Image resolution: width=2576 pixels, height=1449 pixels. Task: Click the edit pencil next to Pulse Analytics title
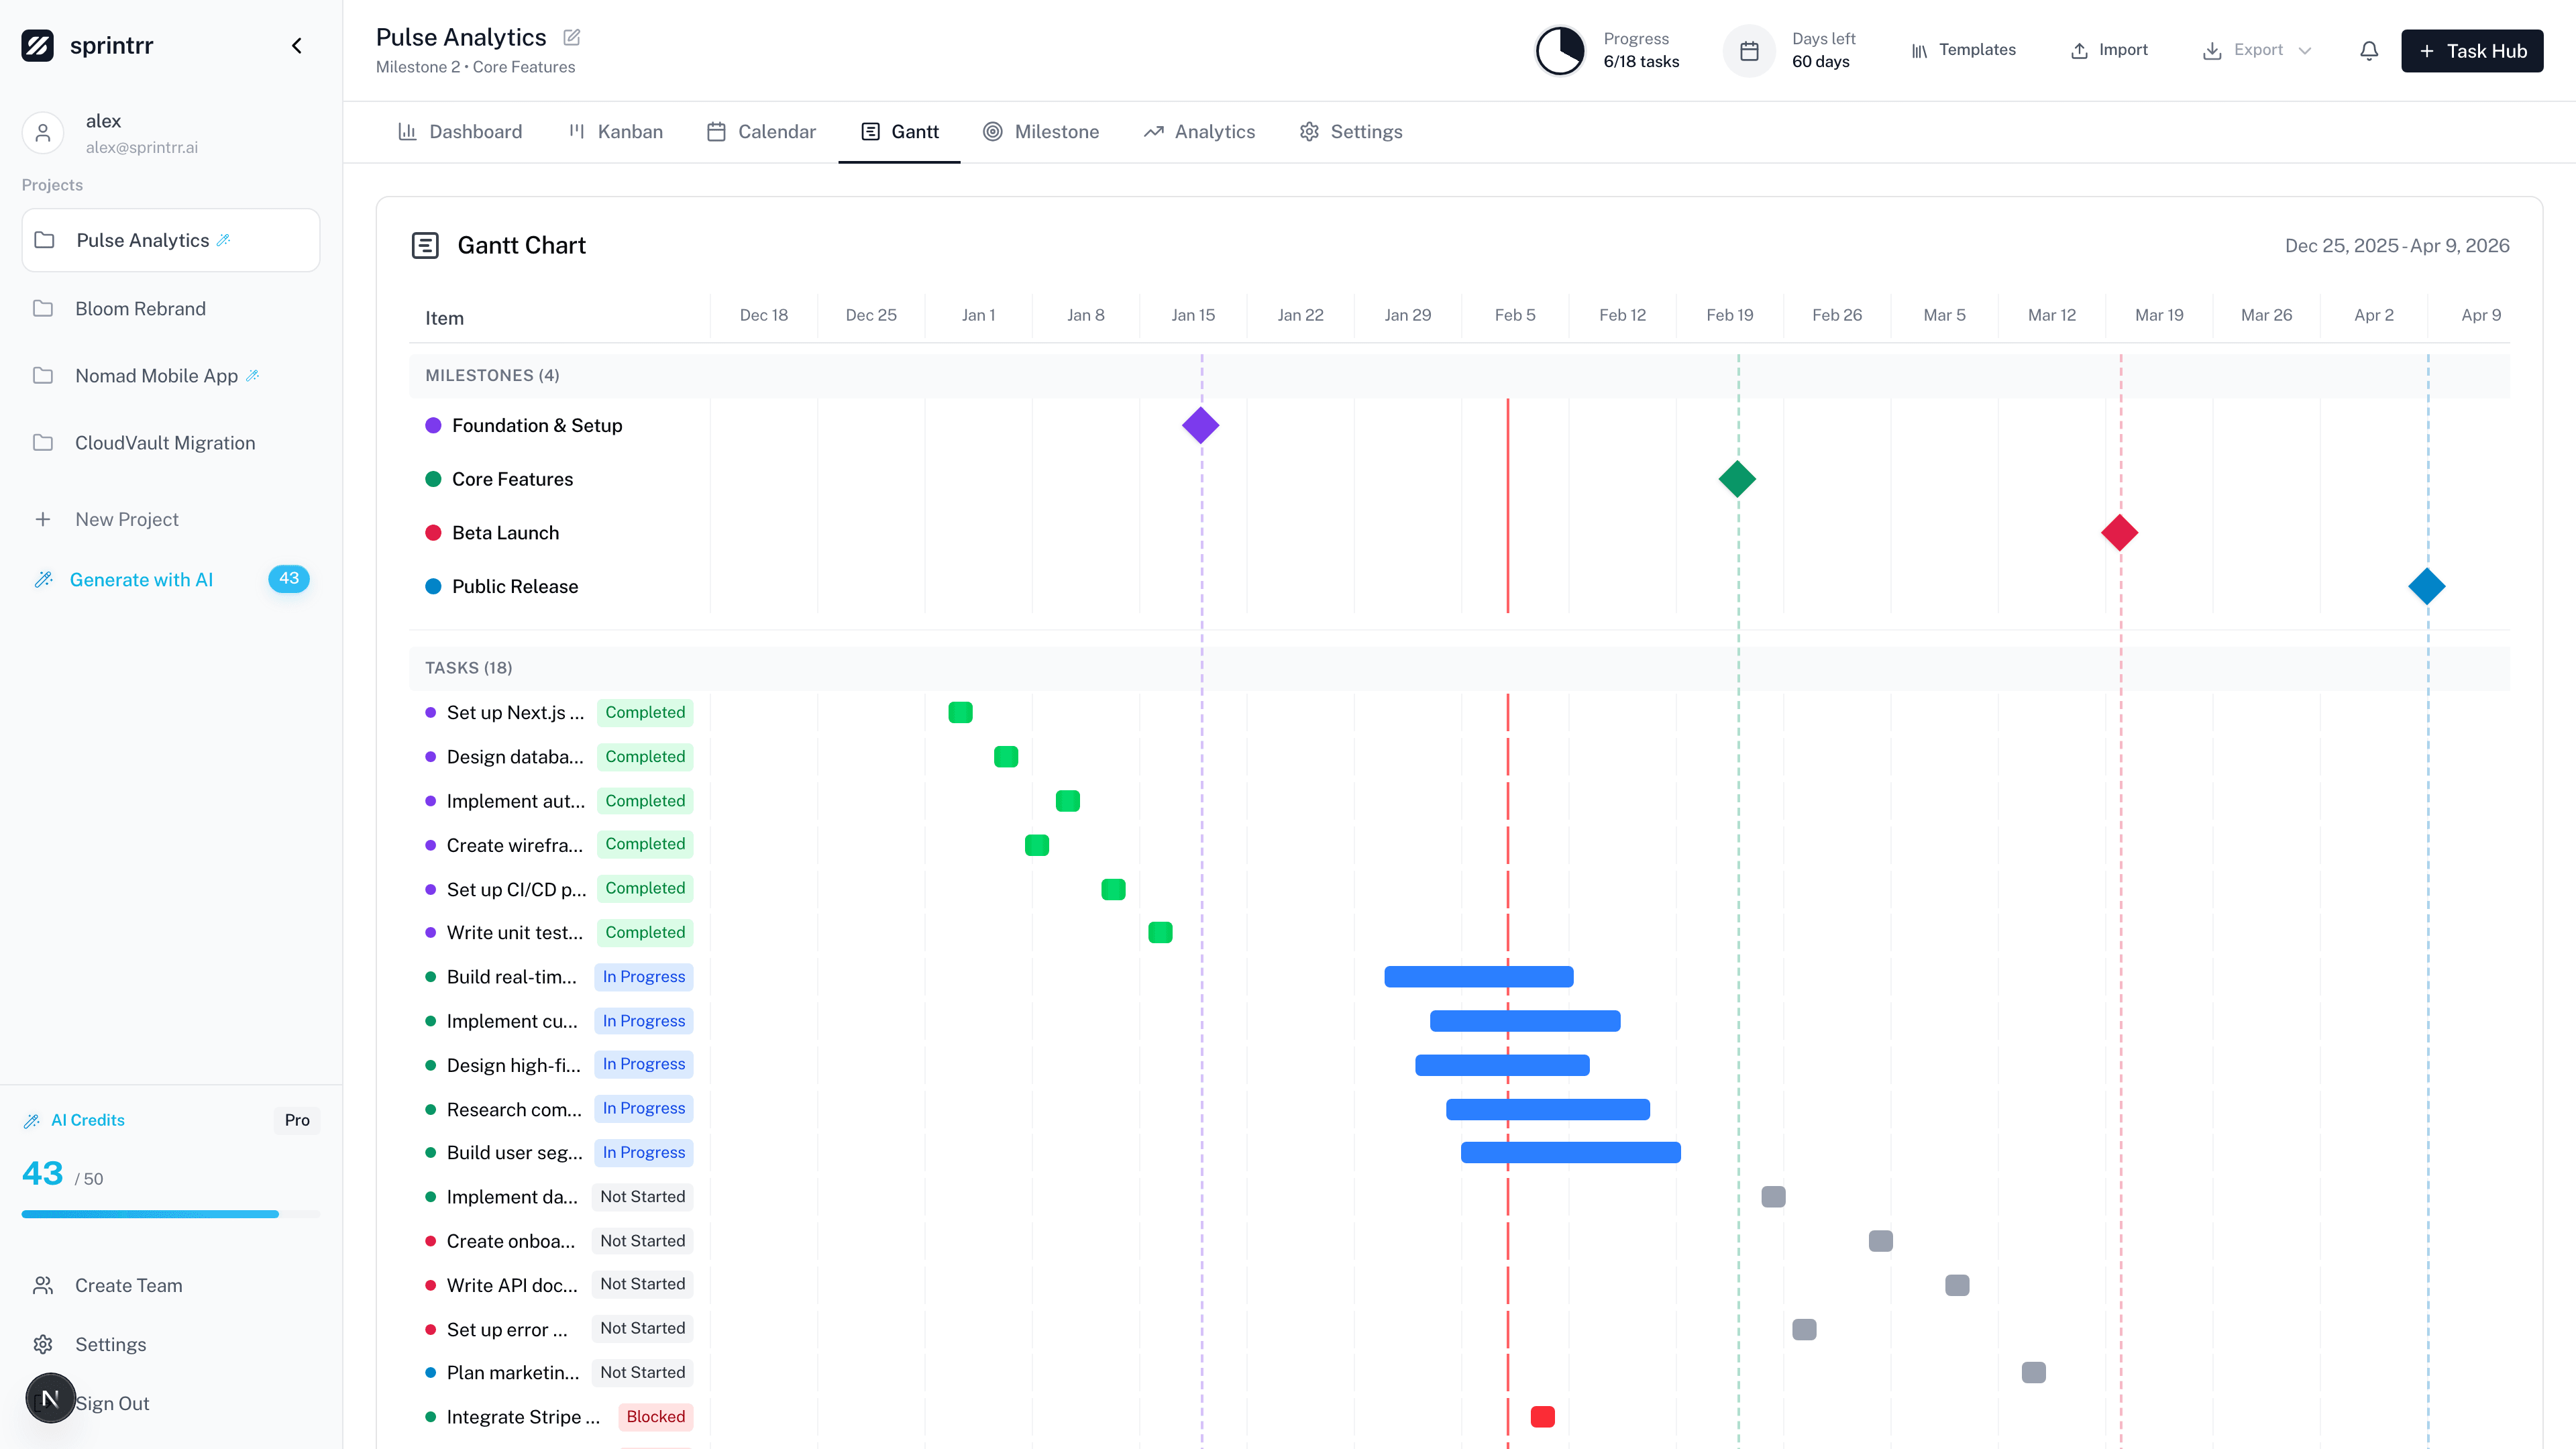click(571, 37)
